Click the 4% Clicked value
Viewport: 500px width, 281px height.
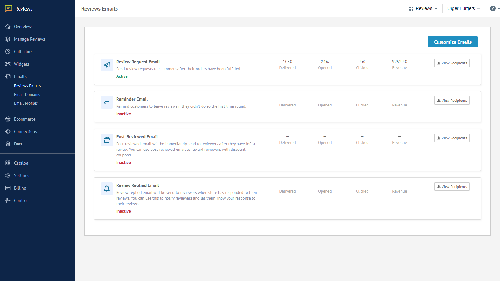[362, 62]
